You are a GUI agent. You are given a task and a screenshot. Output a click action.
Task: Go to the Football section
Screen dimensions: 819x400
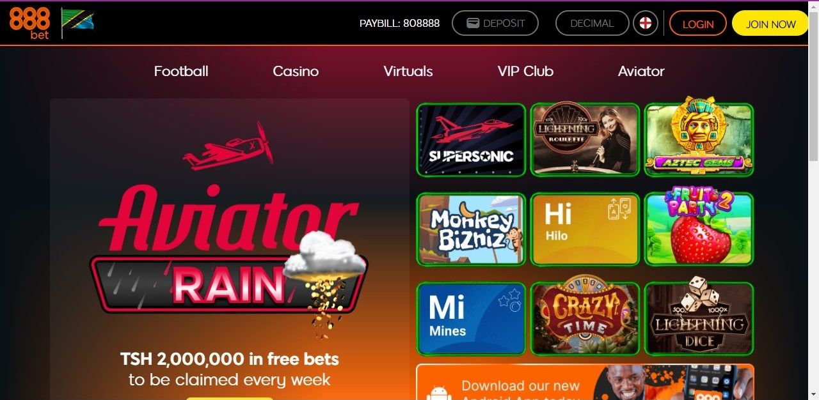[x=181, y=72]
